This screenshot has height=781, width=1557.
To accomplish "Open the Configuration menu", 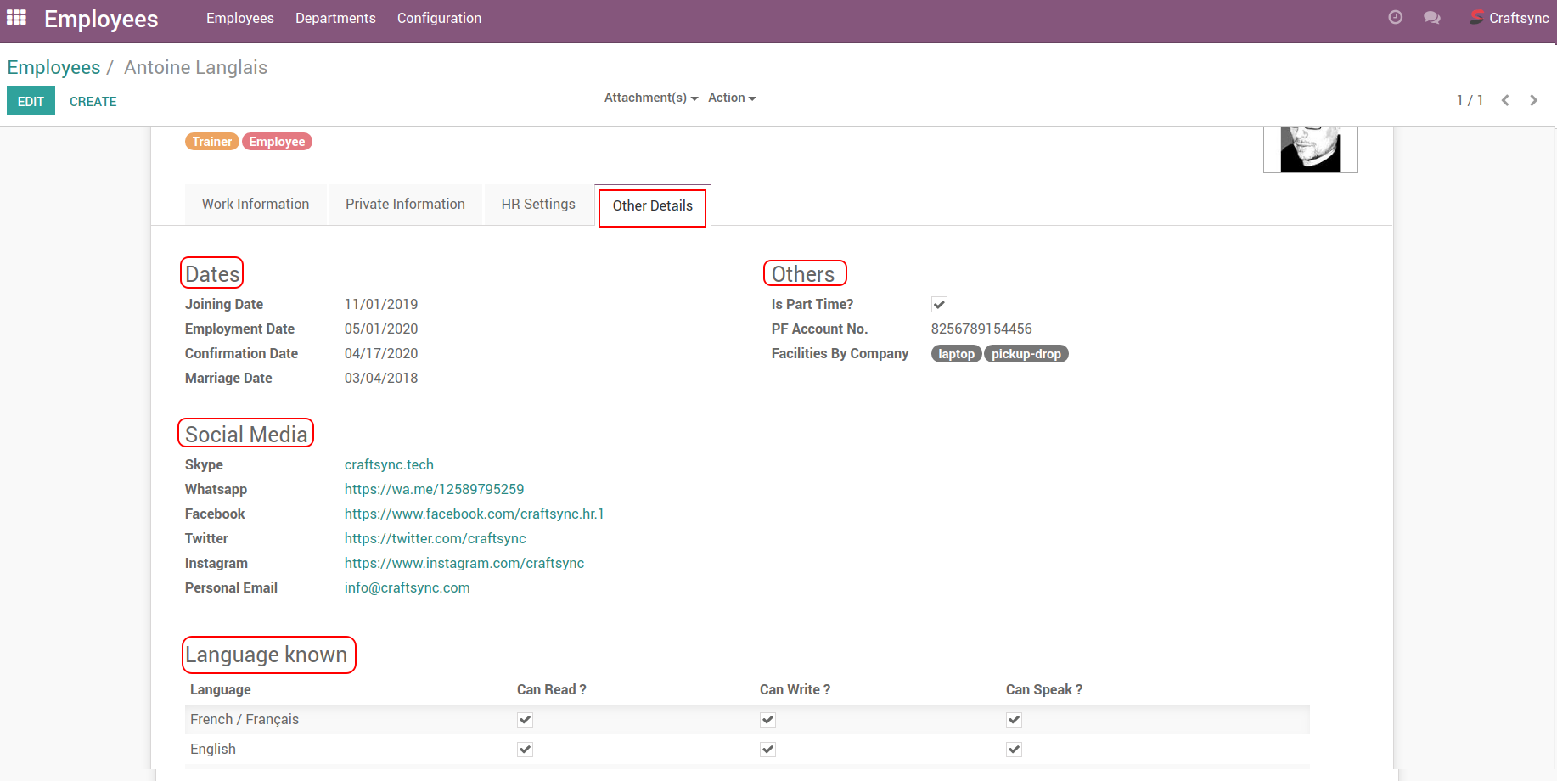I will [x=439, y=18].
